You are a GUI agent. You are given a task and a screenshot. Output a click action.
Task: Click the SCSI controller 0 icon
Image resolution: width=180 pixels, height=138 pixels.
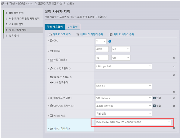tap(51, 69)
